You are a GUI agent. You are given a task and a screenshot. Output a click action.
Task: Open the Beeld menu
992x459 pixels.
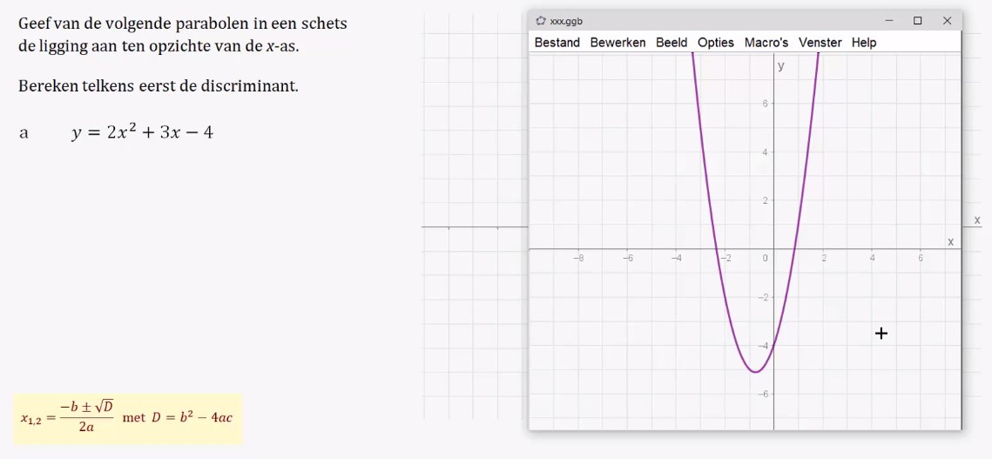click(671, 43)
